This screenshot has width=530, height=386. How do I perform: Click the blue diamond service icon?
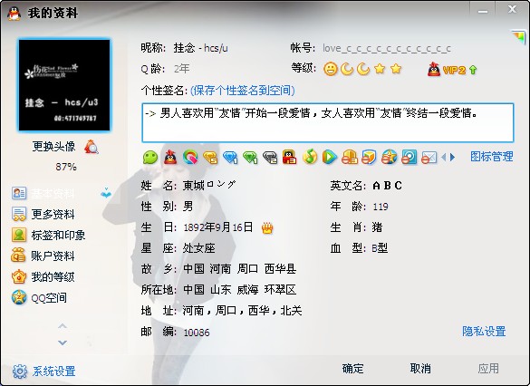[x=230, y=157]
